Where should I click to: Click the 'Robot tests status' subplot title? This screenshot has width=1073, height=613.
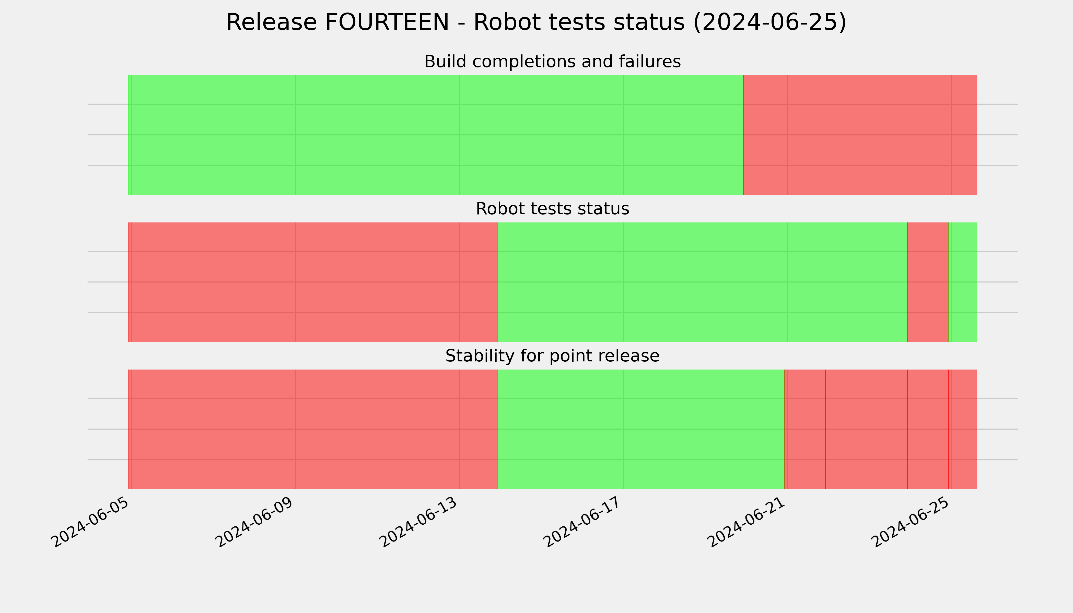coord(552,209)
